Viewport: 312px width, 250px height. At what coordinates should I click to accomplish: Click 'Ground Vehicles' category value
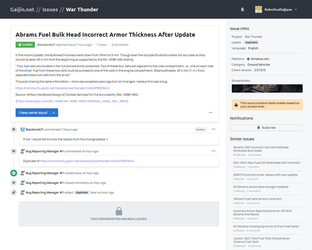click(x=258, y=65)
